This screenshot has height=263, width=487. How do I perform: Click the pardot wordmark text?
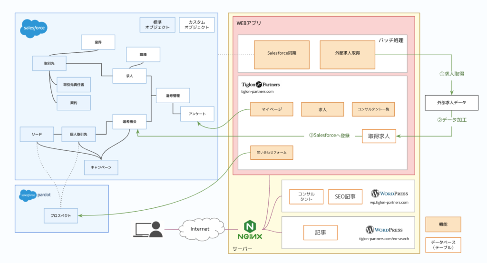click(44, 195)
